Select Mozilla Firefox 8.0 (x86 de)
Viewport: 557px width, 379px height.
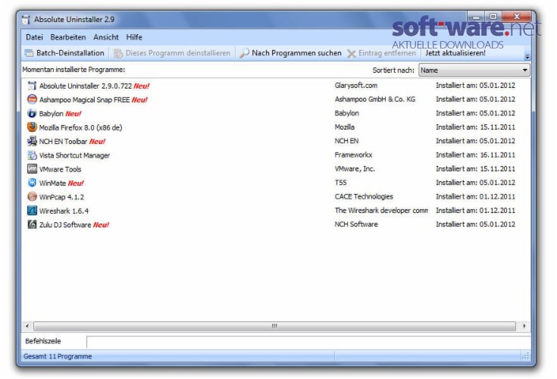(x=80, y=127)
